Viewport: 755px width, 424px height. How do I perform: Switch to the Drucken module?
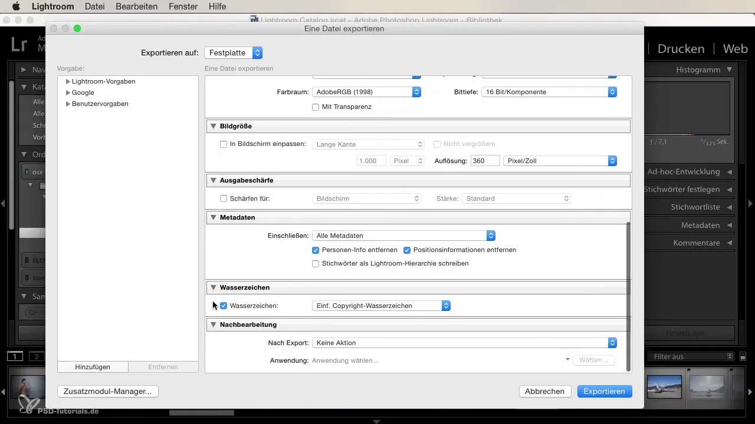click(681, 49)
